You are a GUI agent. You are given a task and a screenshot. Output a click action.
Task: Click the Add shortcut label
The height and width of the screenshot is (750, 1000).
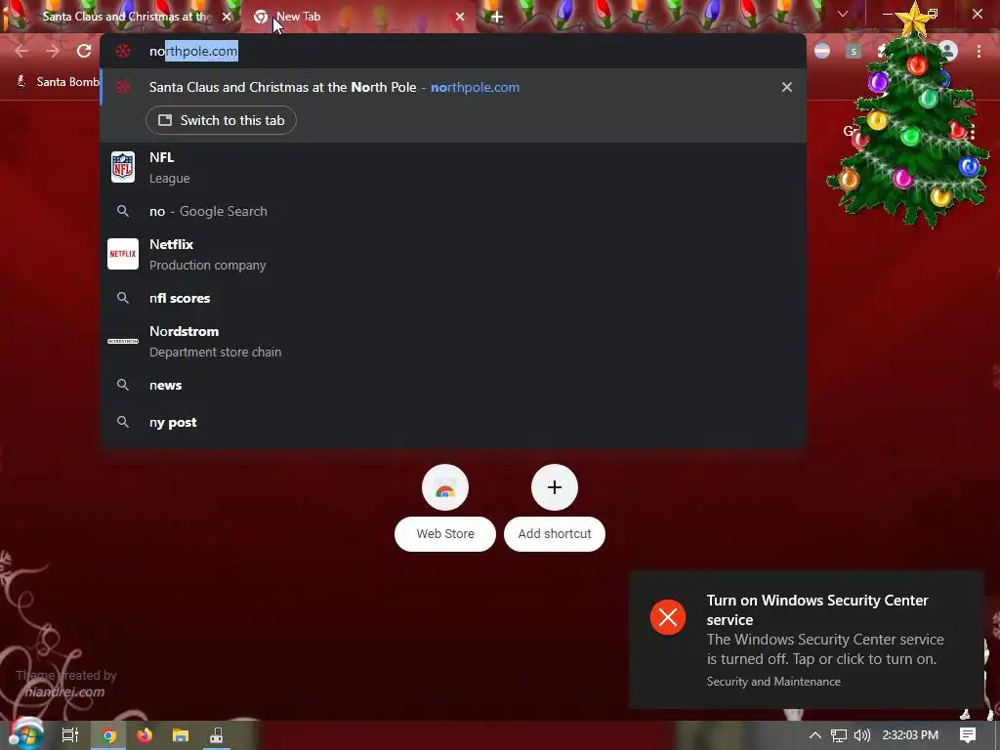555,534
